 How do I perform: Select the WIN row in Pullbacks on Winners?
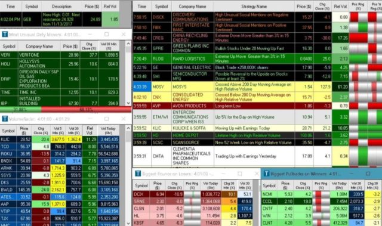322,216
